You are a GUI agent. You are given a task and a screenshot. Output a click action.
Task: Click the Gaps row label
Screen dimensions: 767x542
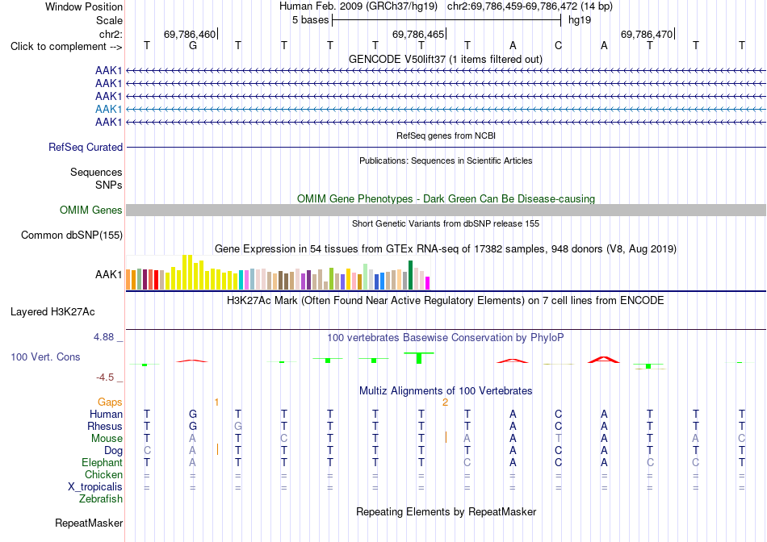tap(110, 402)
